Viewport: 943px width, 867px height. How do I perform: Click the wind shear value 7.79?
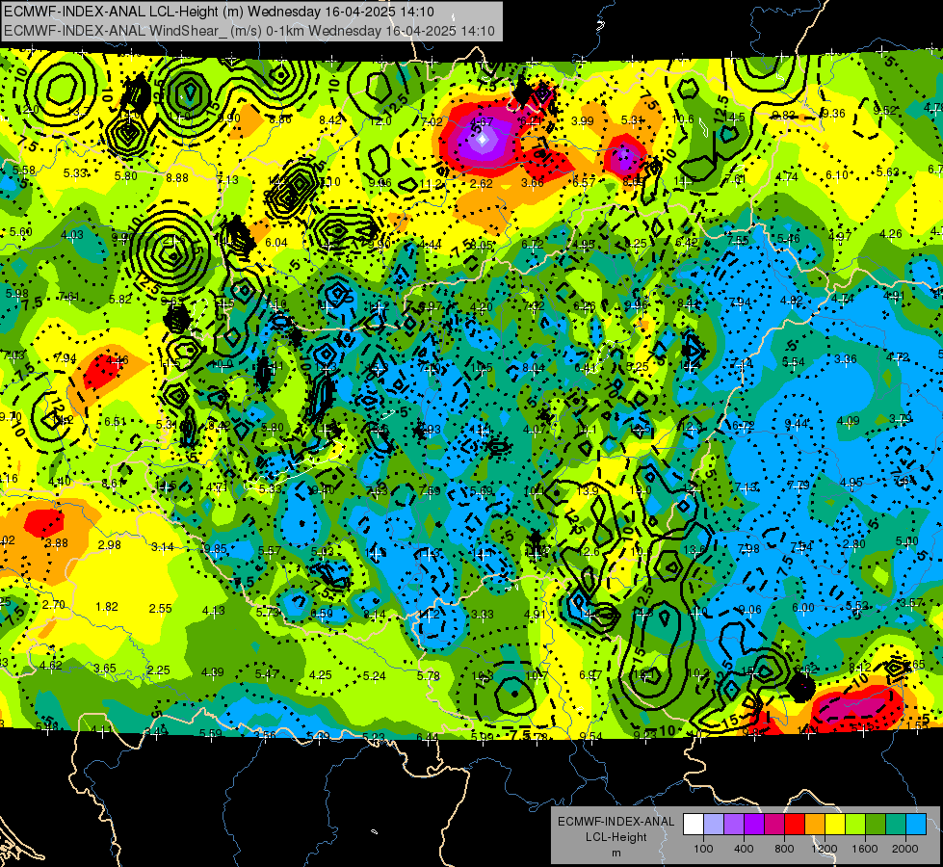(799, 485)
